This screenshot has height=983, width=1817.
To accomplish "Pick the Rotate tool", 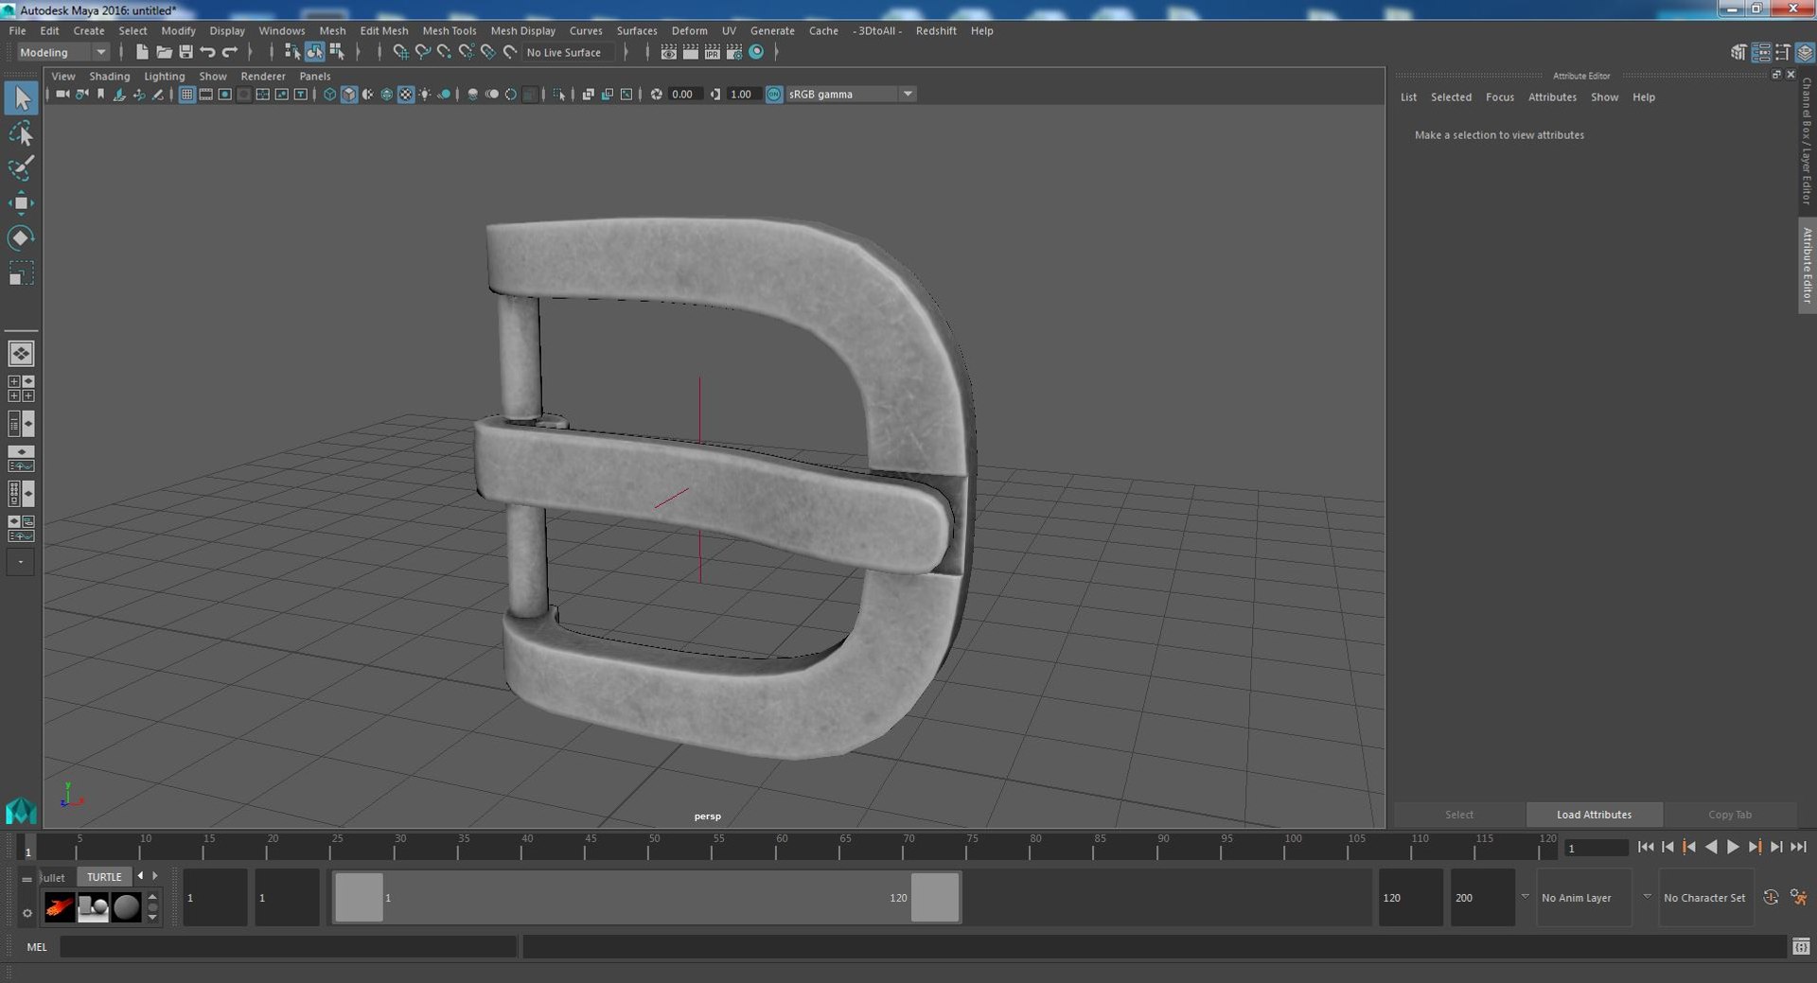I will coord(21,237).
